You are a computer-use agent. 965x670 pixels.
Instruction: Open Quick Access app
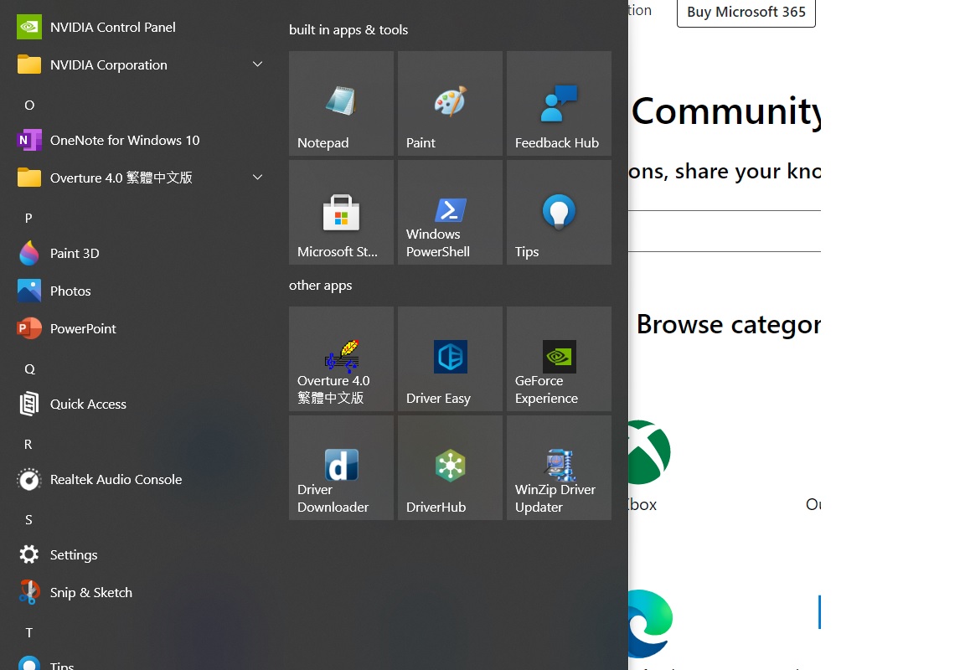pyautogui.click(x=142, y=405)
